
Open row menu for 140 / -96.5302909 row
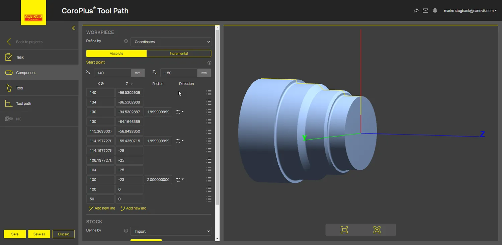pyautogui.click(x=209, y=92)
